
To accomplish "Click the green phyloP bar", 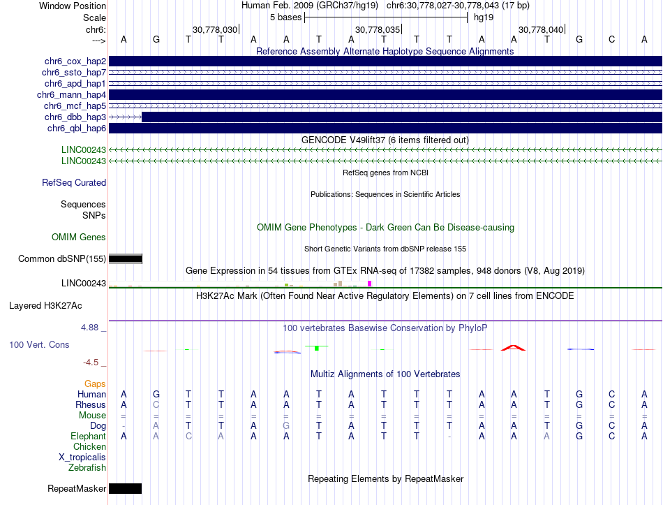I will pos(317,348).
